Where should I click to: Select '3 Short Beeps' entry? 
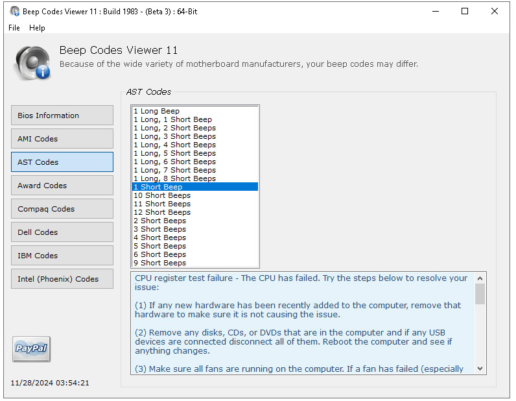coord(195,229)
